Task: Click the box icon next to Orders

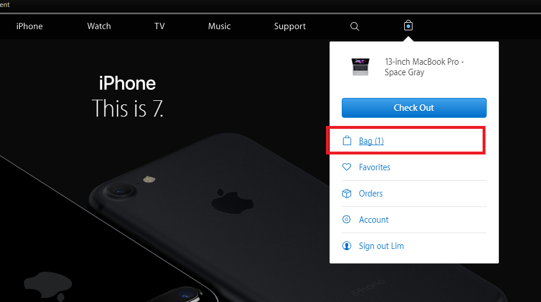Action: pos(346,193)
